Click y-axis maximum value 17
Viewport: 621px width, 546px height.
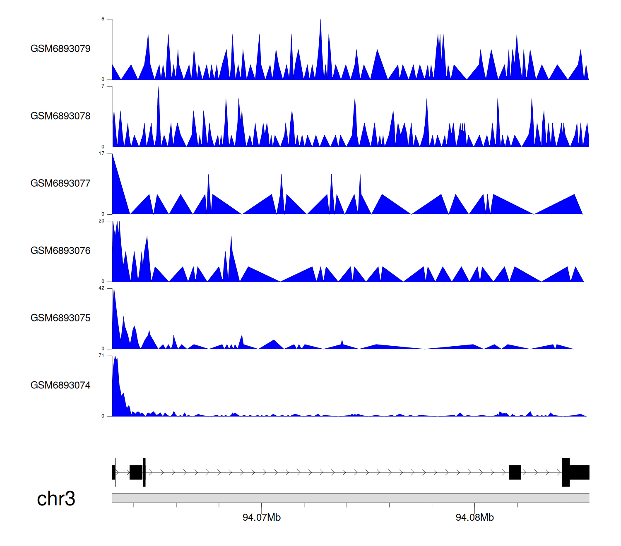(101, 153)
